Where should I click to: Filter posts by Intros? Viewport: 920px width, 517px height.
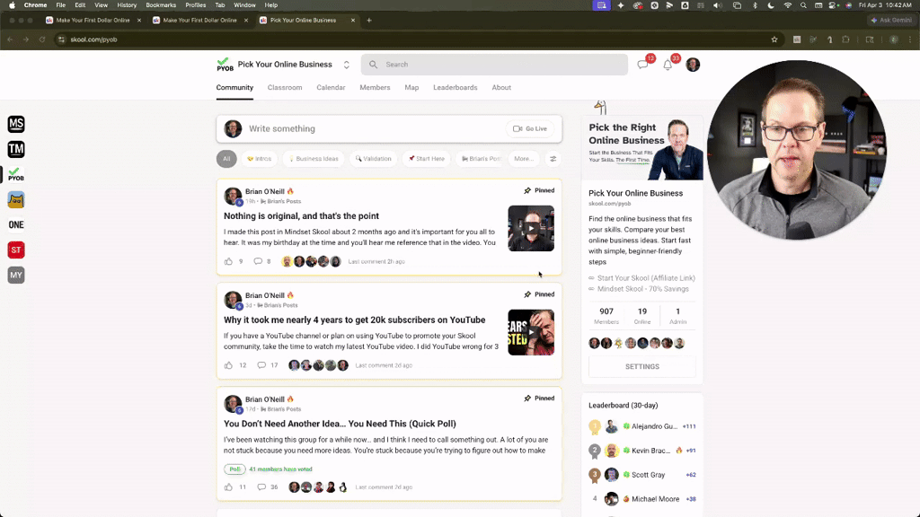(x=260, y=158)
